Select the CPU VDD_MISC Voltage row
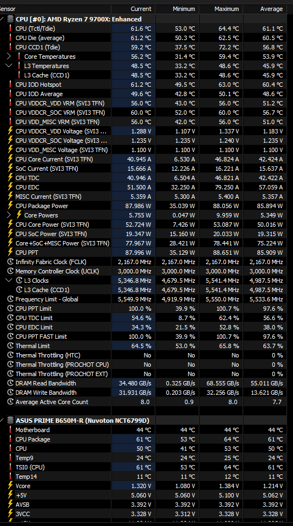Viewport: 293px width, 526px height. click(144, 150)
